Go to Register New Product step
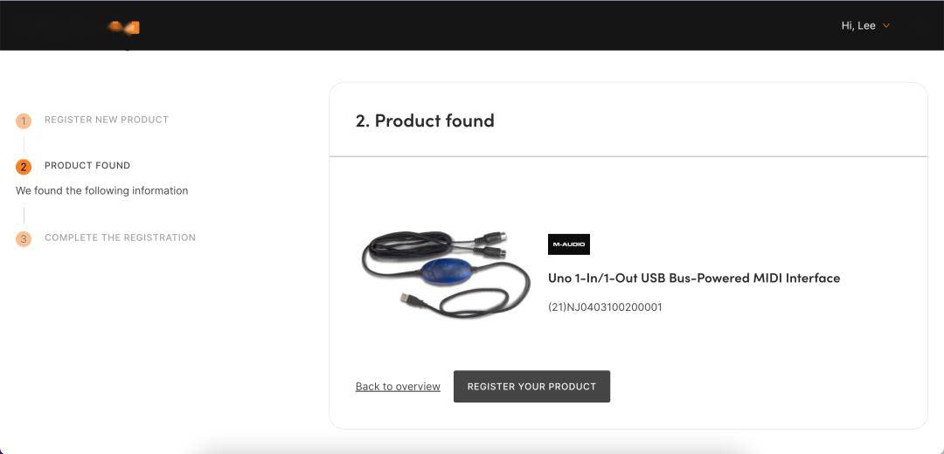944x454 pixels. pyautogui.click(x=107, y=120)
